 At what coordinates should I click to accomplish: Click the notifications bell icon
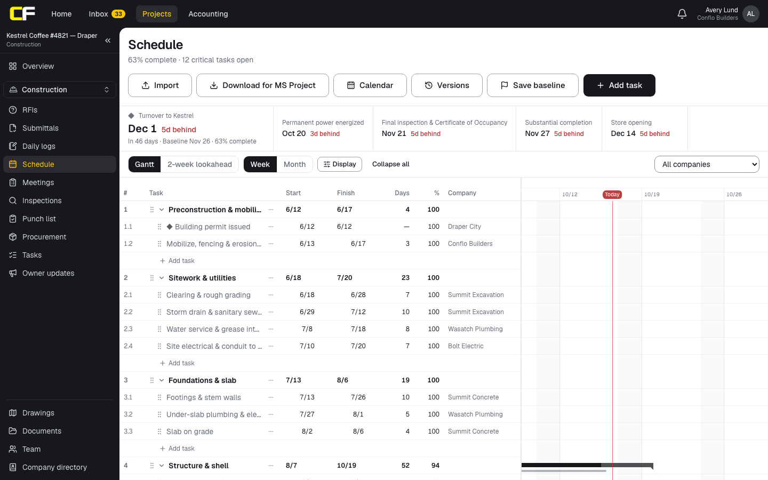click(682, 14)
